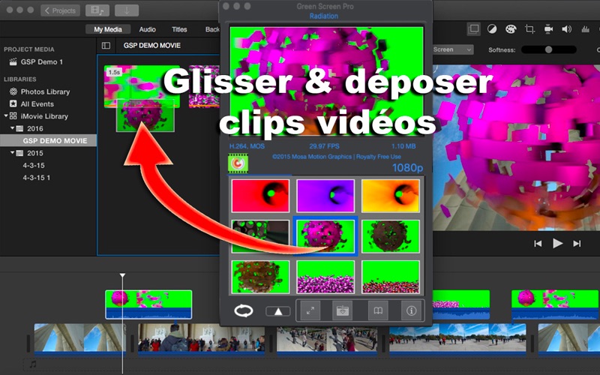
Task: Click the expand fullscreen arrows icon
Action: click(310, 310)
